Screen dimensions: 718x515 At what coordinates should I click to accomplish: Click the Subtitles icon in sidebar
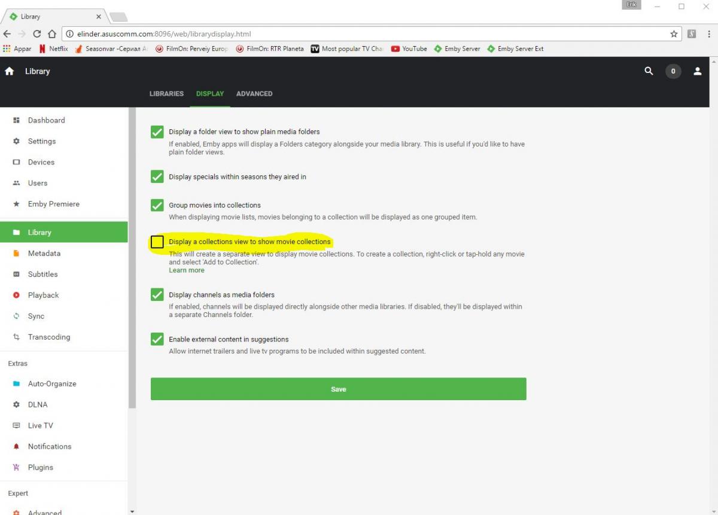coord(17,274)
